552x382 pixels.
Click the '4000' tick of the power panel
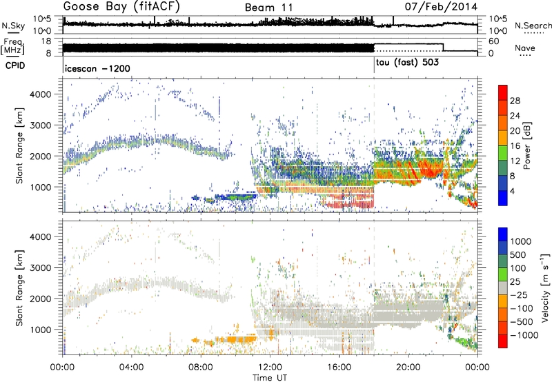click(x=40, y=94)
